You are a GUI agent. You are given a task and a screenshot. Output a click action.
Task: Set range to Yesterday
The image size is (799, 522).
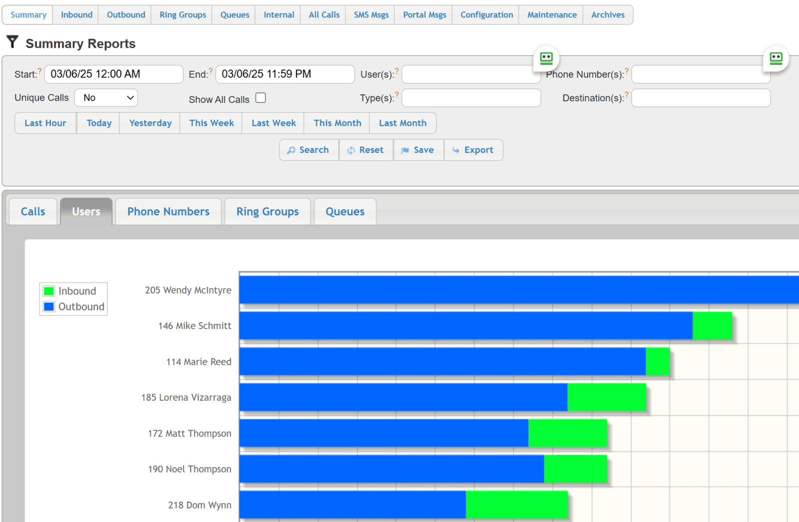(x=150, y=123)
